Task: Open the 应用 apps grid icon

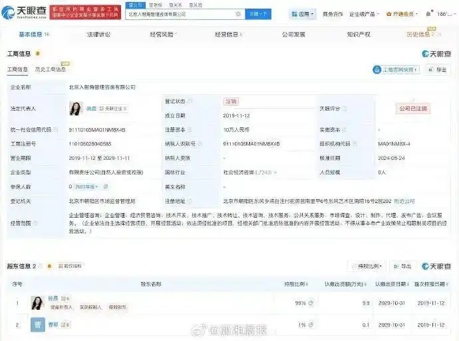Action: pos(295,14)
